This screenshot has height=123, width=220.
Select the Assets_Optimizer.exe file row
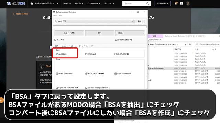point(184,68)
